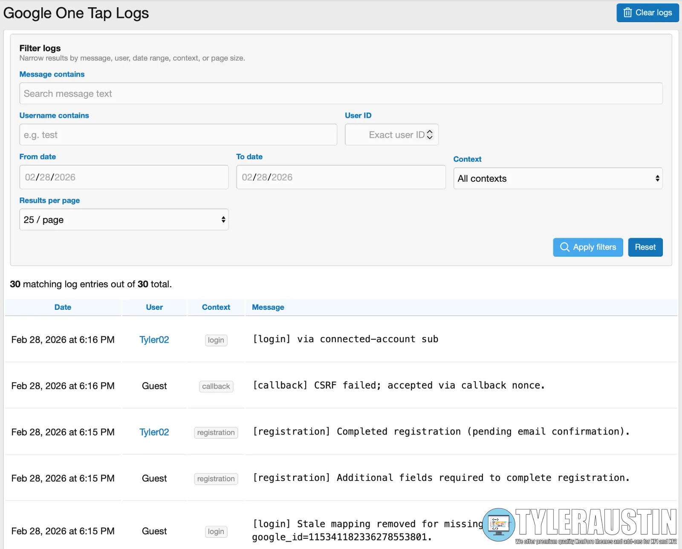Sort by the Date column header
Image resolution: width=682 pixels, height=549 pixels.
click(63, 307)
